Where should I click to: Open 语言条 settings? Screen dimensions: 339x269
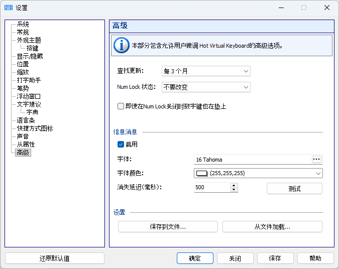click(26, 120)
